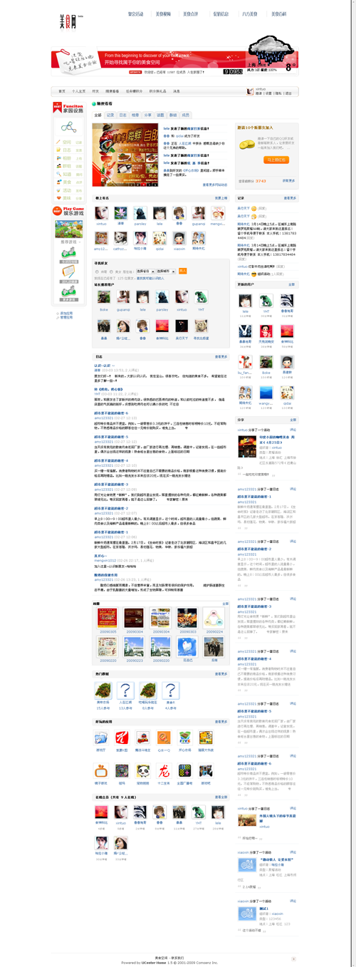
Task: Click the rain cloud weather widget
Action: [272, 52]
